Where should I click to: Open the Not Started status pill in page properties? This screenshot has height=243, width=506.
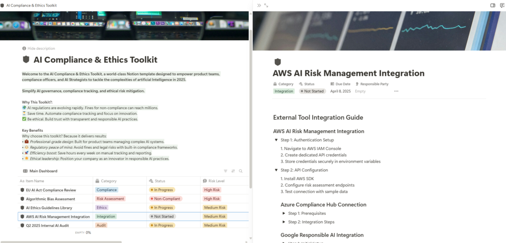312,91
